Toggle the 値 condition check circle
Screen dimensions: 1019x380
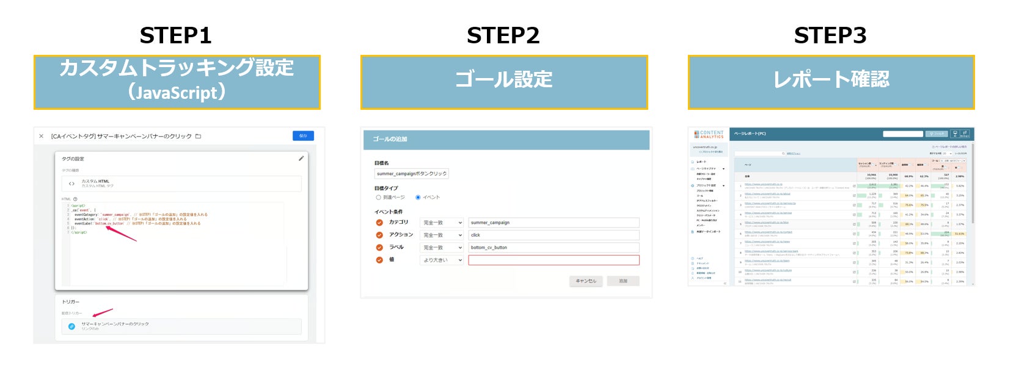379,260
